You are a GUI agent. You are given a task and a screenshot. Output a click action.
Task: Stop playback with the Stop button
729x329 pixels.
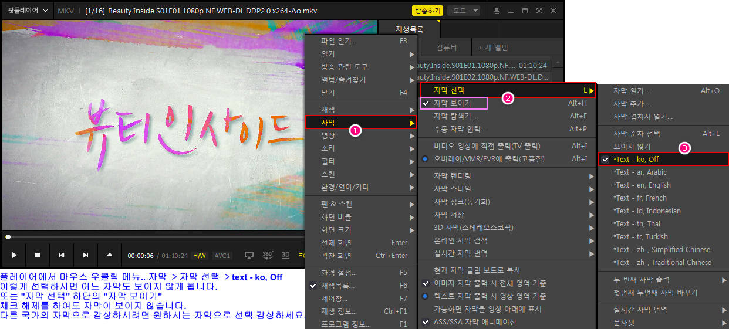[38, 255]
